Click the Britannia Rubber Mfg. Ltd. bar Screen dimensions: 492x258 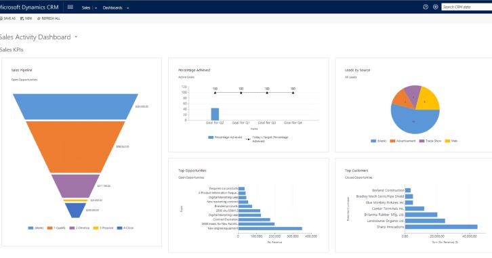pyautogui.click(x=421, y=215)
